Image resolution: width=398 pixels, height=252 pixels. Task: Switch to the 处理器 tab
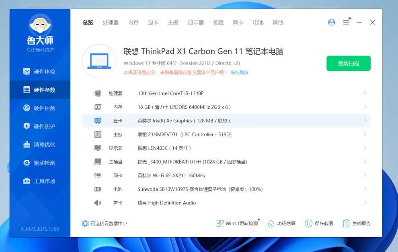[x=111, y=23]
